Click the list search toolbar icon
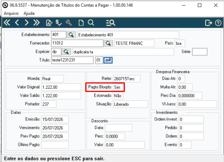Viewport: 224px width, 162px height. click(x=111, y=23)
